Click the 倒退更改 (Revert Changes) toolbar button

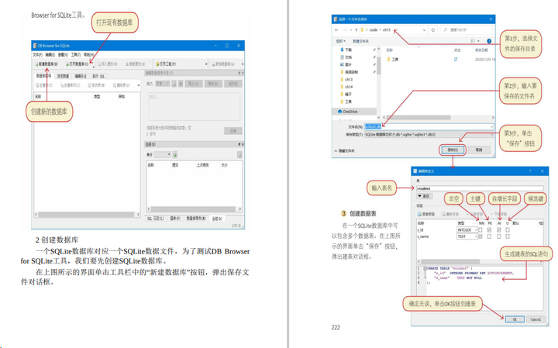(136, 64)
